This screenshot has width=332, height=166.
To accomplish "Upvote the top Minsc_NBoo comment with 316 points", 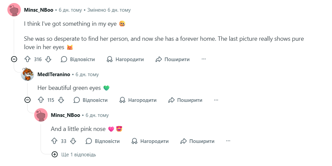I will (x=27, y=59).
